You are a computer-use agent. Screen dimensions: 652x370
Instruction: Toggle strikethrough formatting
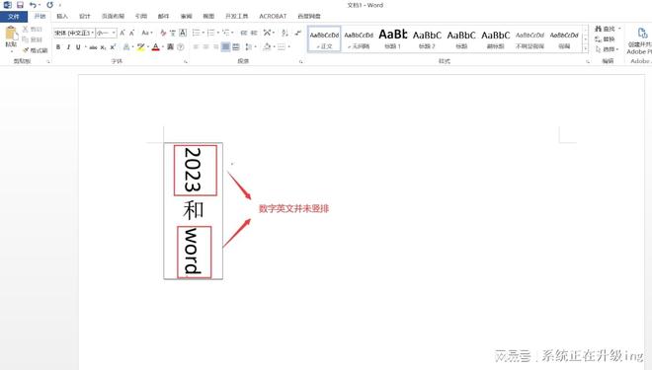pyautogui.click(x=93, y=47)
